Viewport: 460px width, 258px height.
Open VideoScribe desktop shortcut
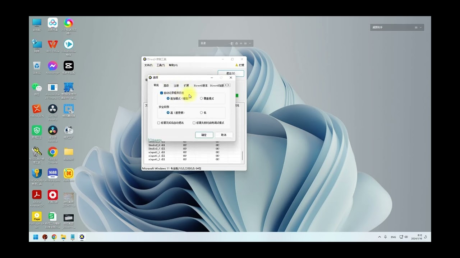[x=68, y=47]
